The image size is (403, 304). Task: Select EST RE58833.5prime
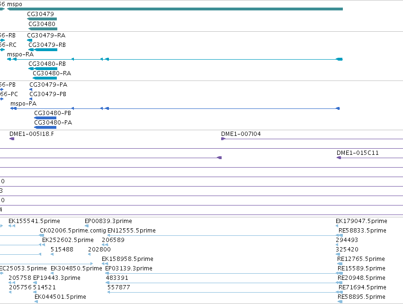[x=362, y=231]
